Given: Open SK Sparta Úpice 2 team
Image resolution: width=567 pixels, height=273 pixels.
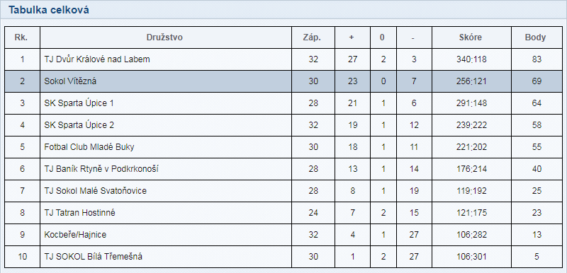Looking at the screenshot, I should (79, 125).
